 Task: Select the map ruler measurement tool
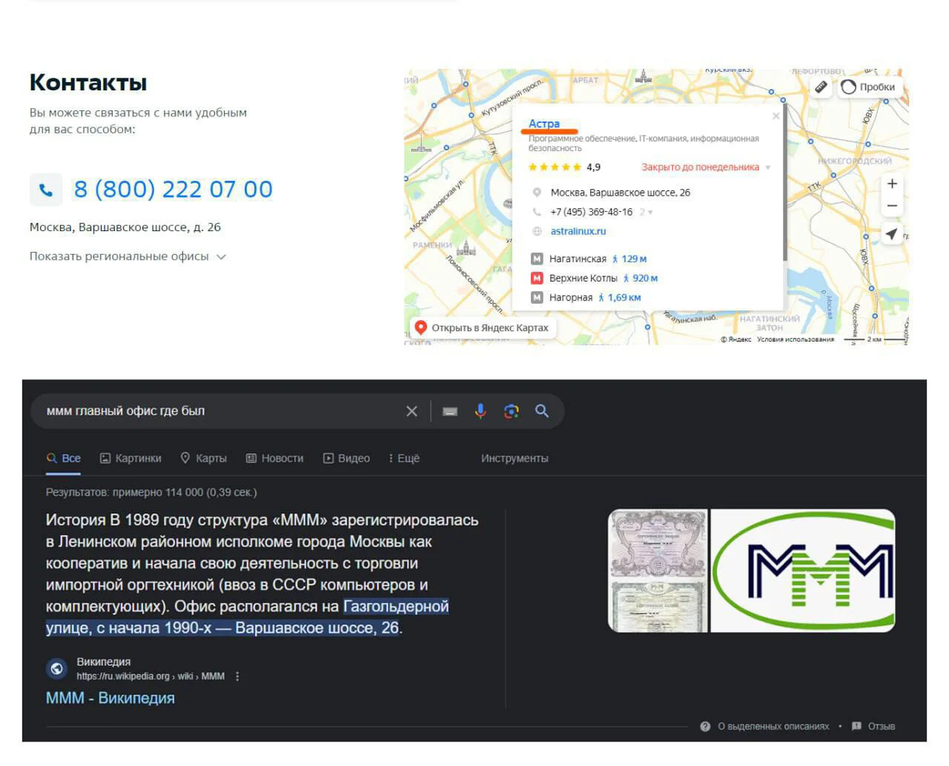821,87
